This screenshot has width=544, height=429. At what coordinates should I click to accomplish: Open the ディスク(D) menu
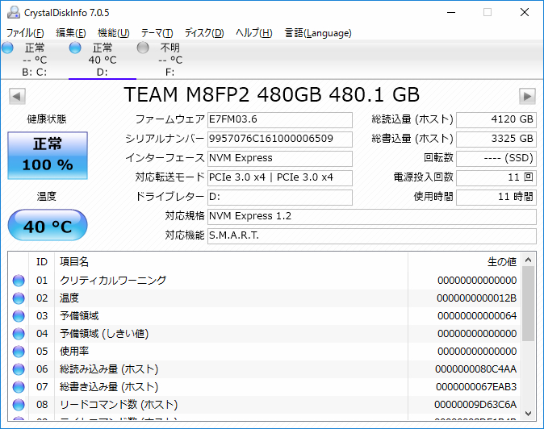click(204, 33)
